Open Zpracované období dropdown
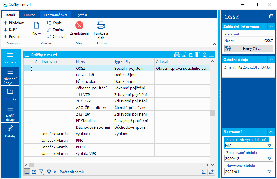 tap(269, 158)
